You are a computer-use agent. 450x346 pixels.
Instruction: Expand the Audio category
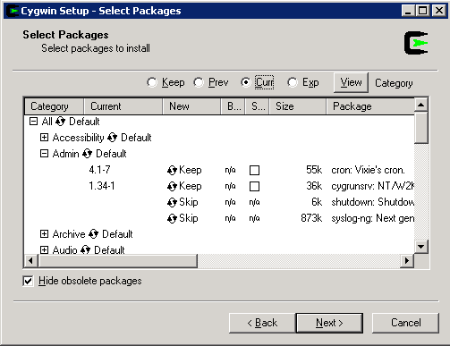pos(44,249)
